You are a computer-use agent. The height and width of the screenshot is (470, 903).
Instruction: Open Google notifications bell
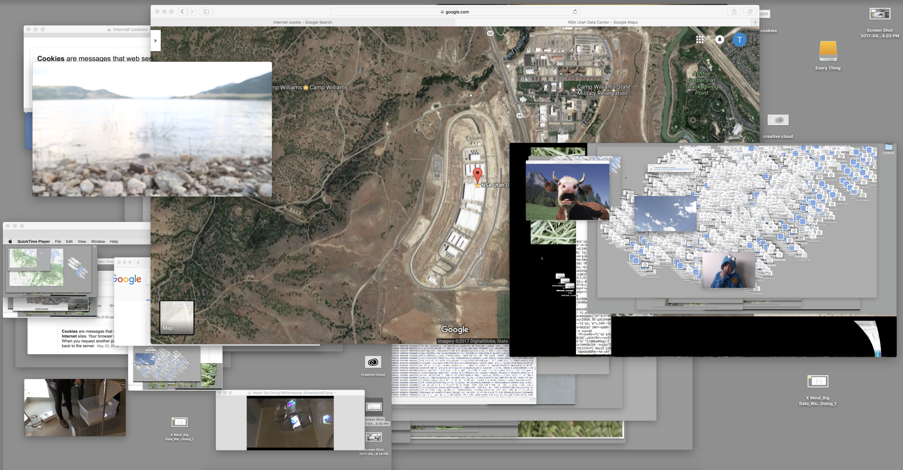[x=720, y=39]
